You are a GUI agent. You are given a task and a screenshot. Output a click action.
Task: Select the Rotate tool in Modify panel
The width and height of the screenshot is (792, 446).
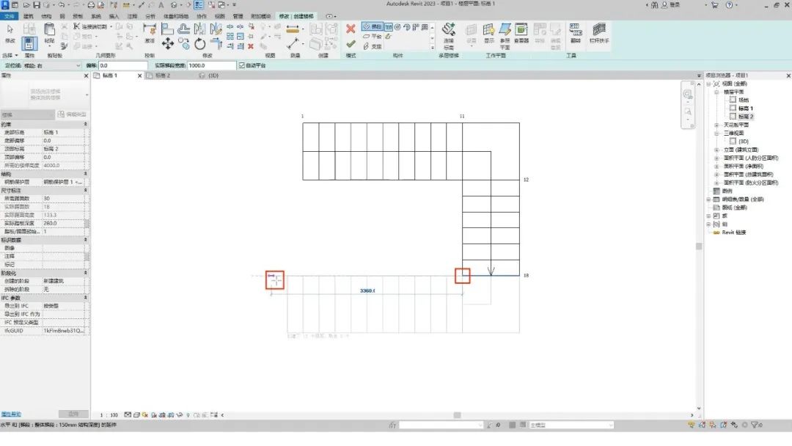point(200,44)
